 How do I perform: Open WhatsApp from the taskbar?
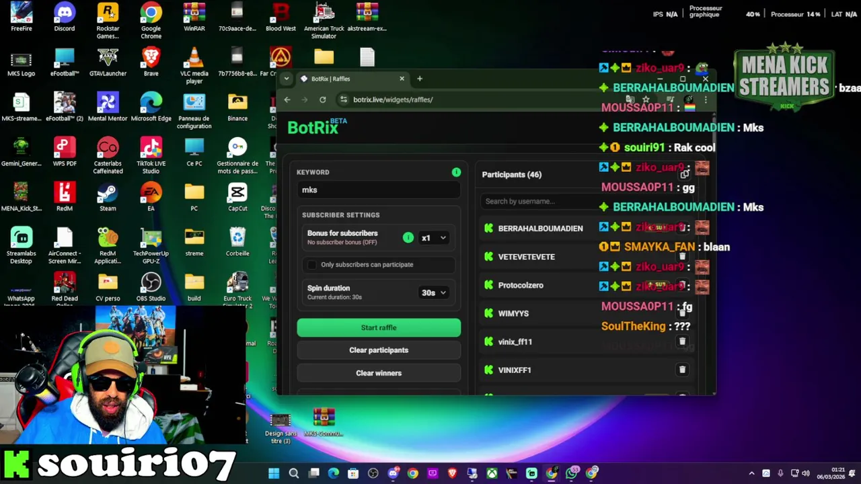click(x=572, y=473)
